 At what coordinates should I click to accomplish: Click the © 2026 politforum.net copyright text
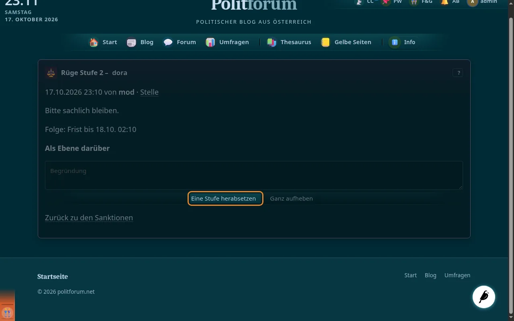tap(66, 292)
